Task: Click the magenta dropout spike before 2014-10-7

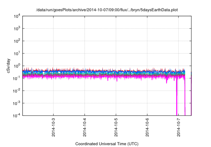Action: 177,97
